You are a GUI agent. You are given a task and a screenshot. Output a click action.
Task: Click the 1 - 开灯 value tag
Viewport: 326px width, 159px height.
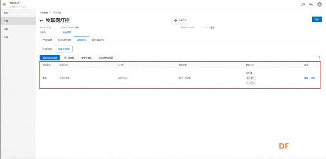pos(251,83)
